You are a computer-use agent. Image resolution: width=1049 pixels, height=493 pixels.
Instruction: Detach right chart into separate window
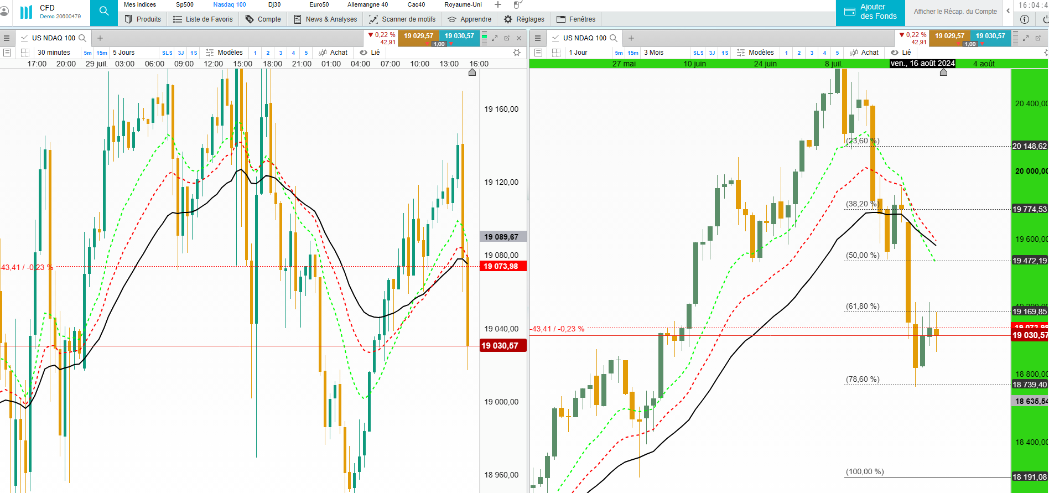pos(1038,38)
